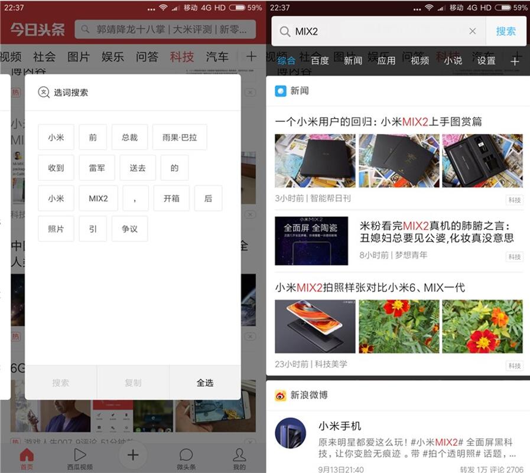
Task: Open 微头条 via the speech bubble icon
Action: pyautogui.click(x=186, y=455)
